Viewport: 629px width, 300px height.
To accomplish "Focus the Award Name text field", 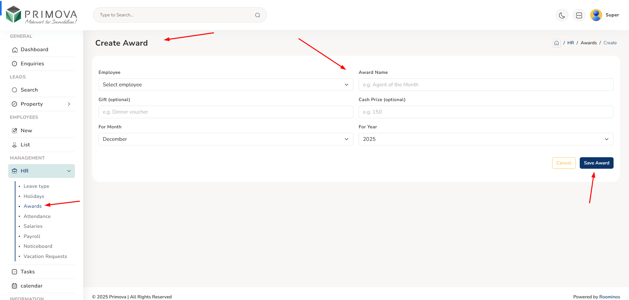I will pyautogui.click(x=485, y=85).
